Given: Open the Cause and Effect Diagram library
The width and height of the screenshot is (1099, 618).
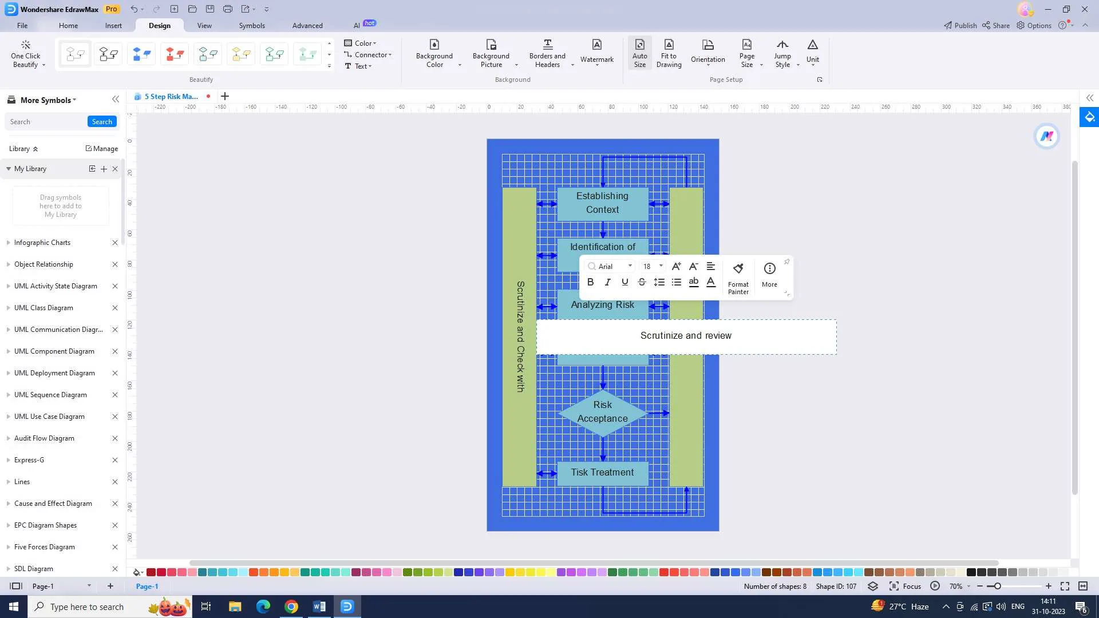Looking at the screenshot, I should tap(53, 504).
